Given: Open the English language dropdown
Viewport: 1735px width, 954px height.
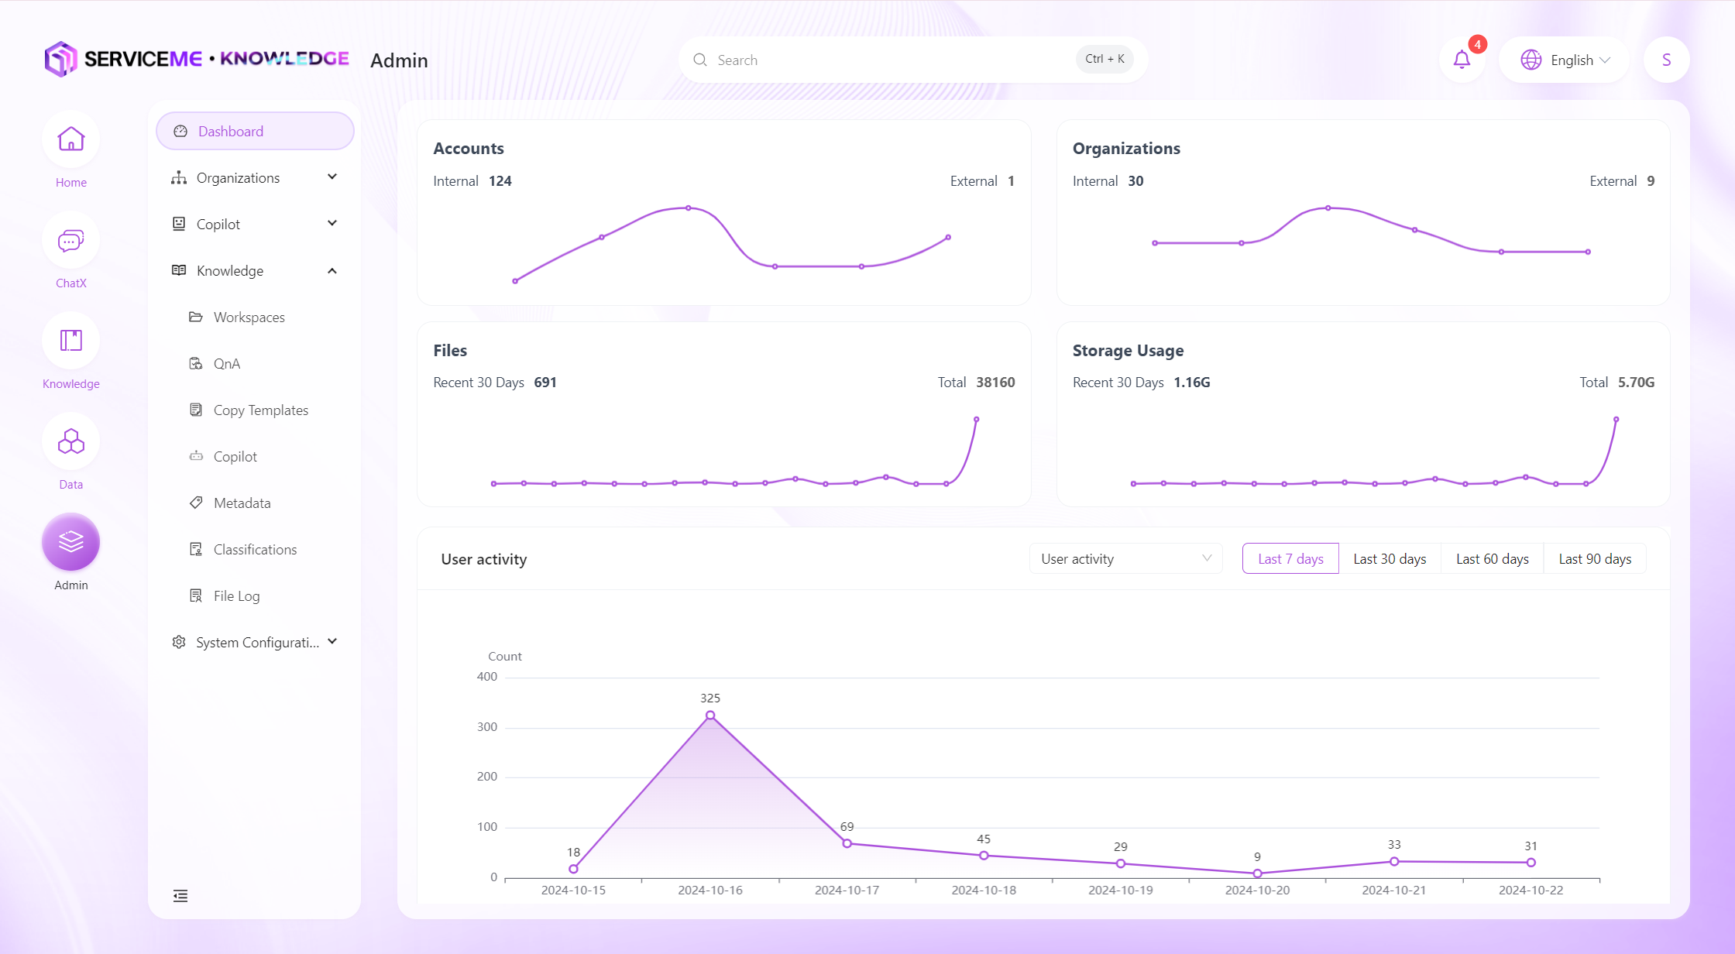Looking at the screenshot, I should (x=1565, y=60).
